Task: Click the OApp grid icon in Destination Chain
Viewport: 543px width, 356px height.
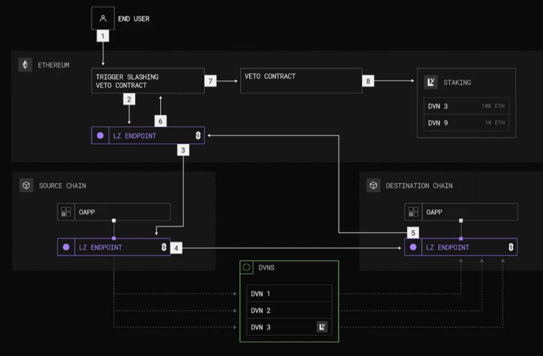Action: [414, 212]
